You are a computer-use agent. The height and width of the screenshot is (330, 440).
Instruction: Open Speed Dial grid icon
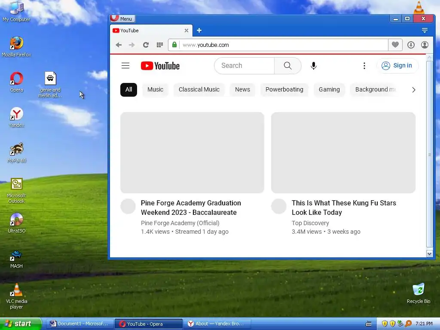(160, 45)
